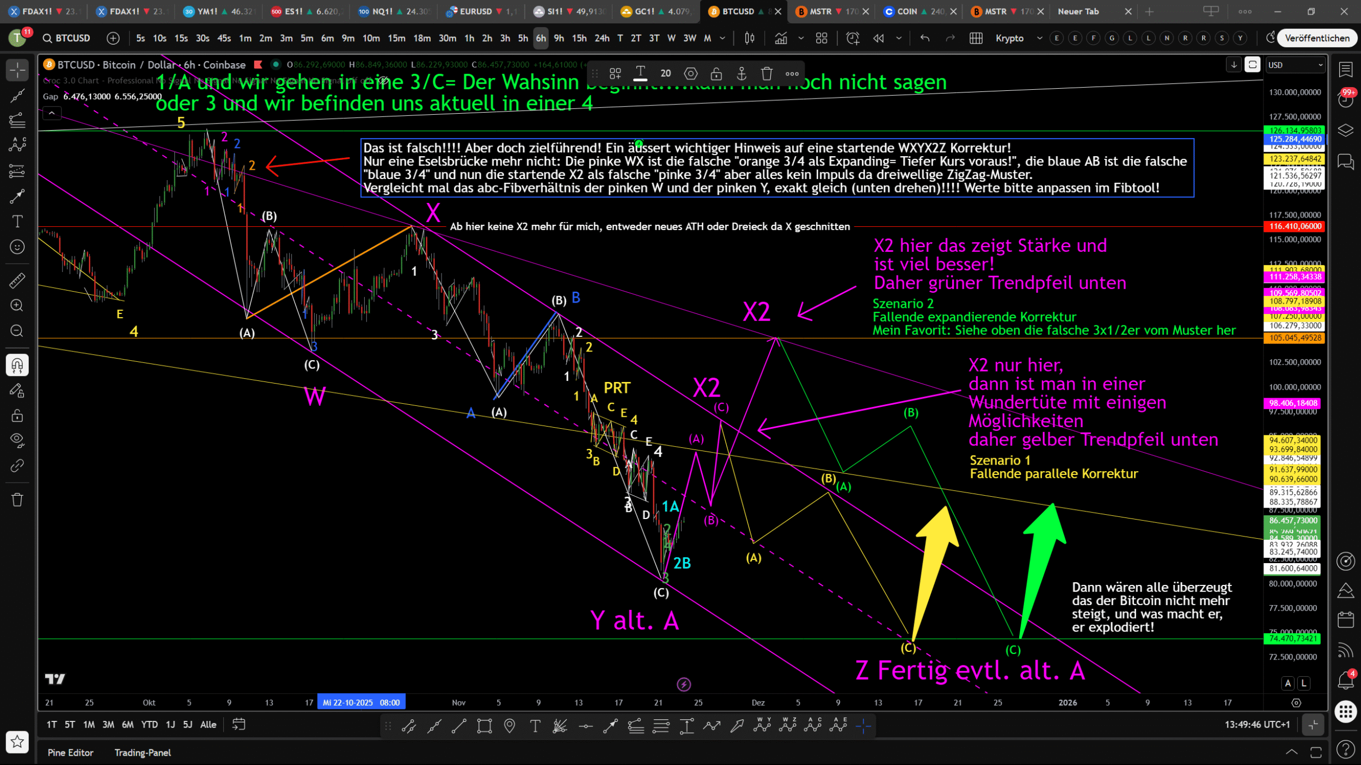Switch to the COIN browser tab
1361x765 pixels.
tap(906, 11)
